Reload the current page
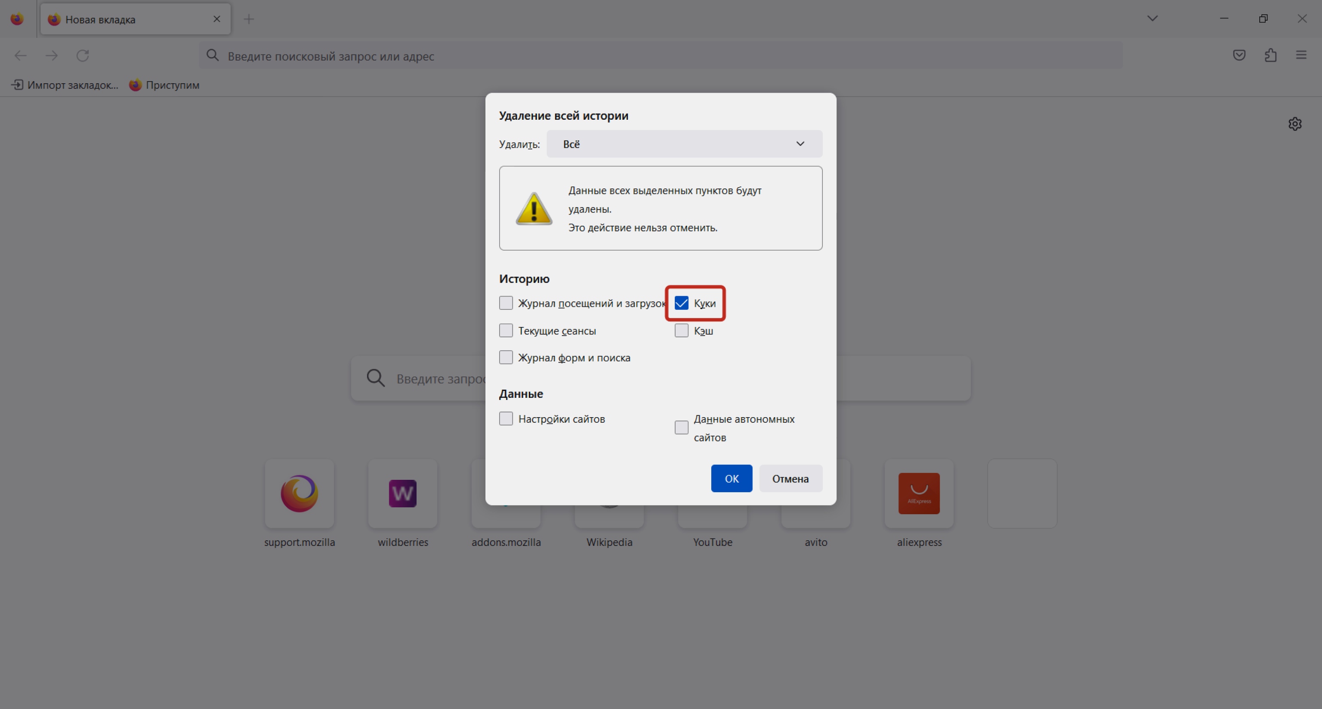This screenshot has width=1322, height=709. click(82, 55)
